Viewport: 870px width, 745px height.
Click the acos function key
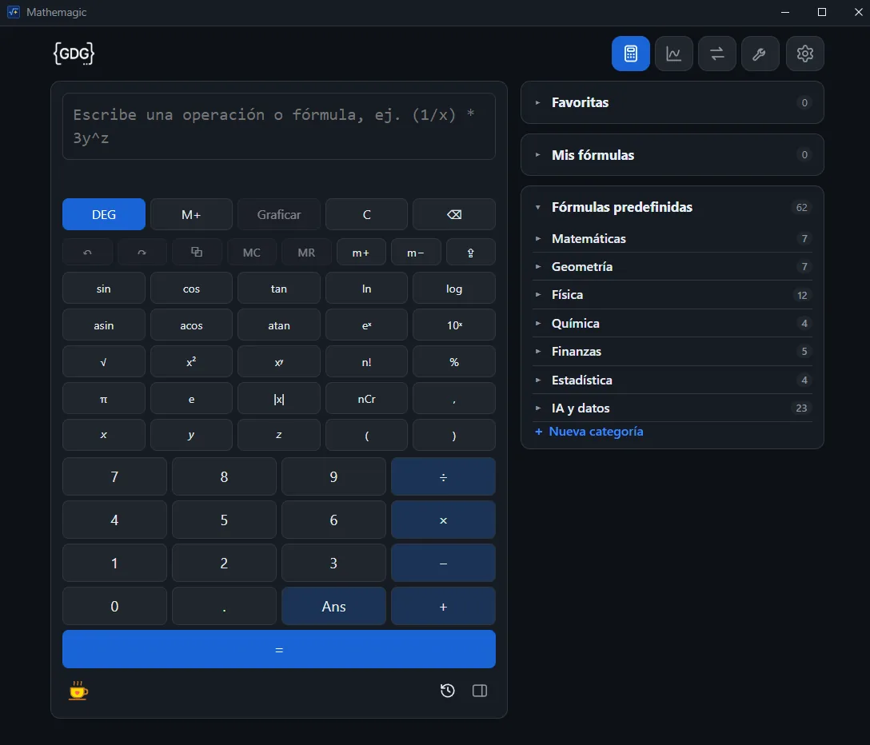pyautogui.click(x=191, y=325)
